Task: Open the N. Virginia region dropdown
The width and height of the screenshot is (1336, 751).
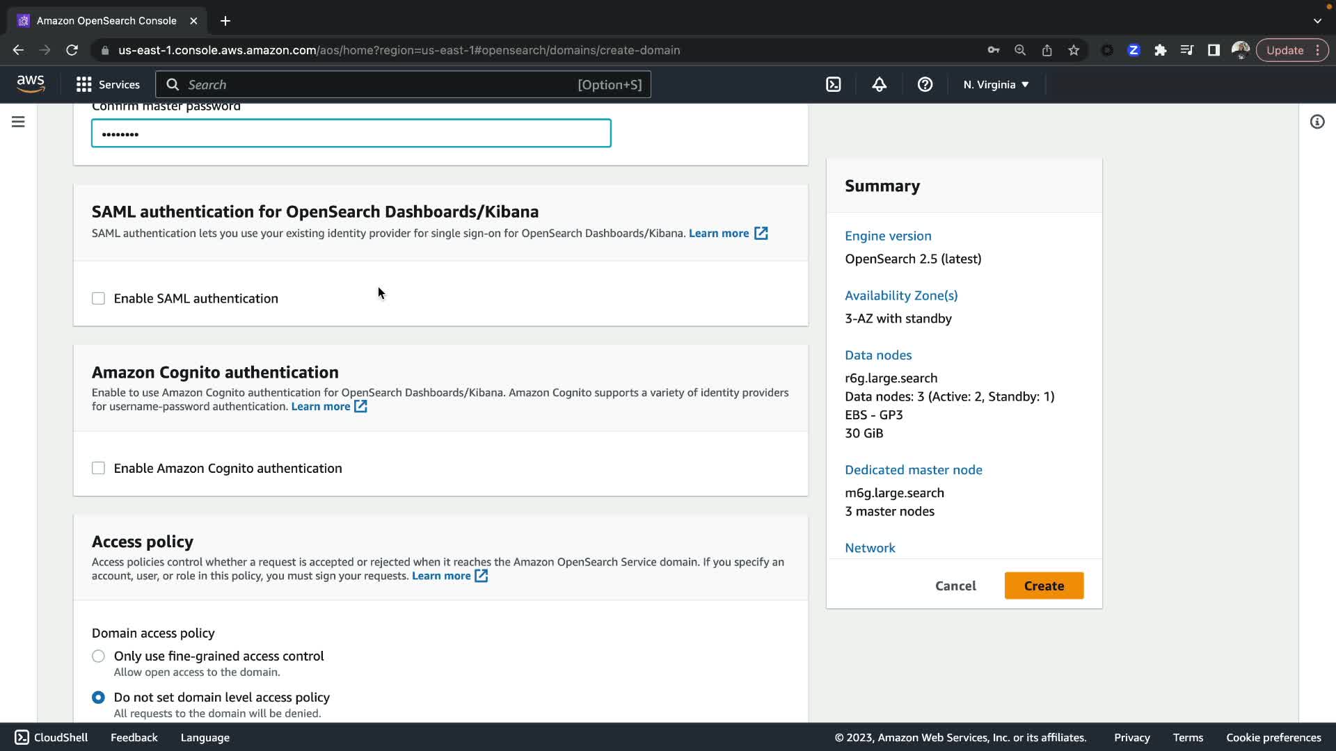Action: pyautogui.click(x=996, y=85)
